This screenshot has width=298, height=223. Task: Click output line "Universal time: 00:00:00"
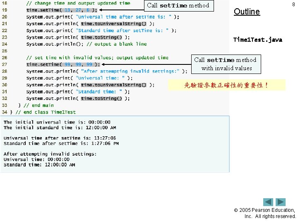pyautogui.click(x=36, y=159)
